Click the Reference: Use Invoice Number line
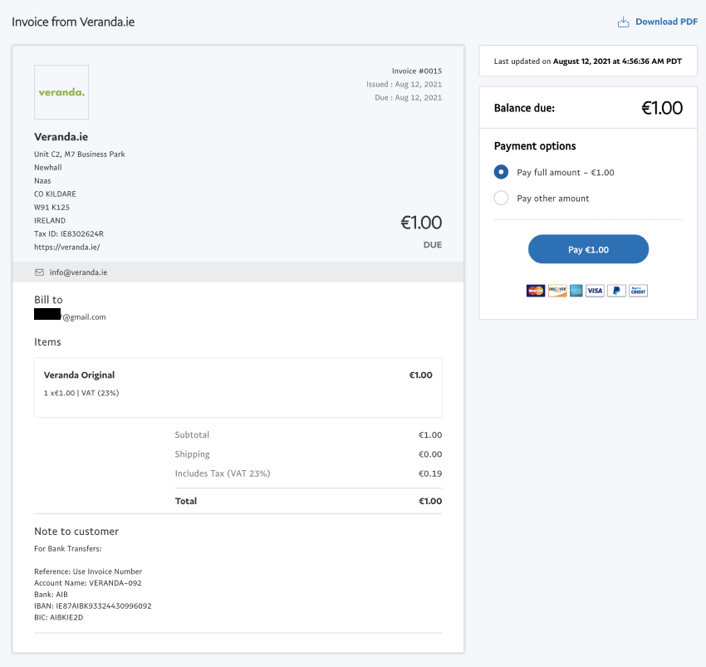This screenshot has width=706, height=667. (88, 571)
